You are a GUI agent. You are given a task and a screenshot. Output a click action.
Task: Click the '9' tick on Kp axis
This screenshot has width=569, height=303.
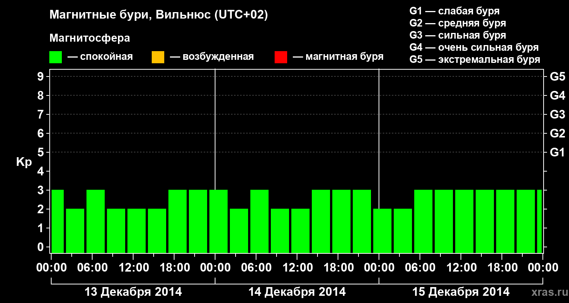coord(41,77)
